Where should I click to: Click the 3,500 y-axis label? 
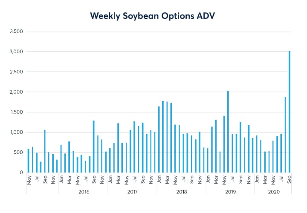16,32
